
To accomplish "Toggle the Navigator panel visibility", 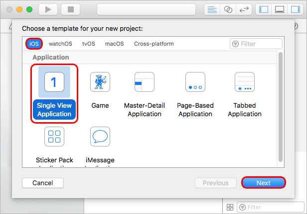I will [264, 9].
